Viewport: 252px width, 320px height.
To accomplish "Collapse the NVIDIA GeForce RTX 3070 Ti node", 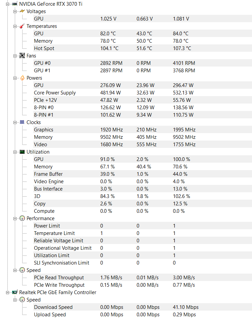I will [7, 4].
